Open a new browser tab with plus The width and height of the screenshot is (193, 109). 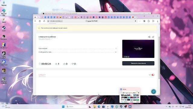[136, 17]
